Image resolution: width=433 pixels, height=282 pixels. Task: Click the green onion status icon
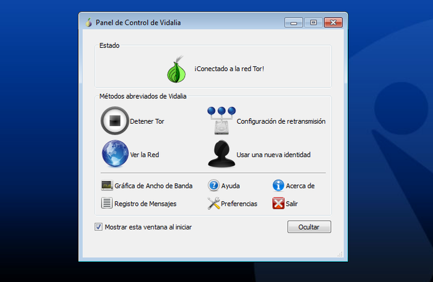(177, 69)
